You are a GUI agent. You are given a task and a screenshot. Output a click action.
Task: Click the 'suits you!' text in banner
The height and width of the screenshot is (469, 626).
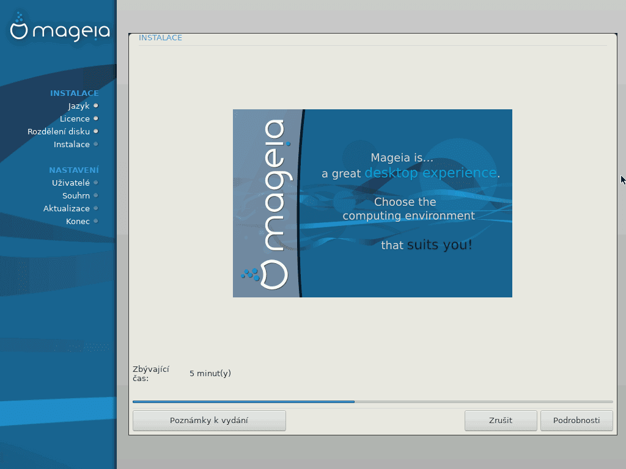pyautogui.click(x=440, y=245)
